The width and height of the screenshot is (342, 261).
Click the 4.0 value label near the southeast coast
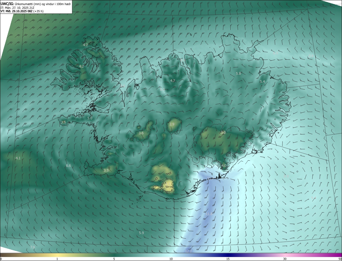[x=224, y=165]
